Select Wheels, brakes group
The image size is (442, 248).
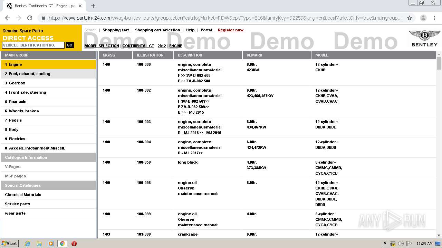click(x=48, y=111)
